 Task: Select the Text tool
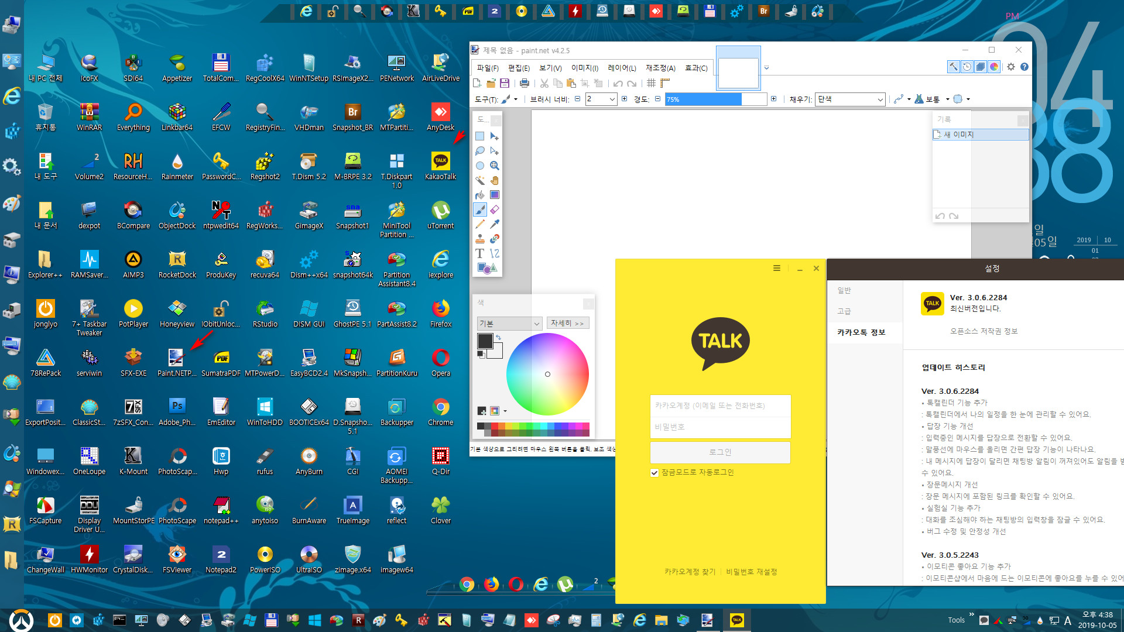480,253
